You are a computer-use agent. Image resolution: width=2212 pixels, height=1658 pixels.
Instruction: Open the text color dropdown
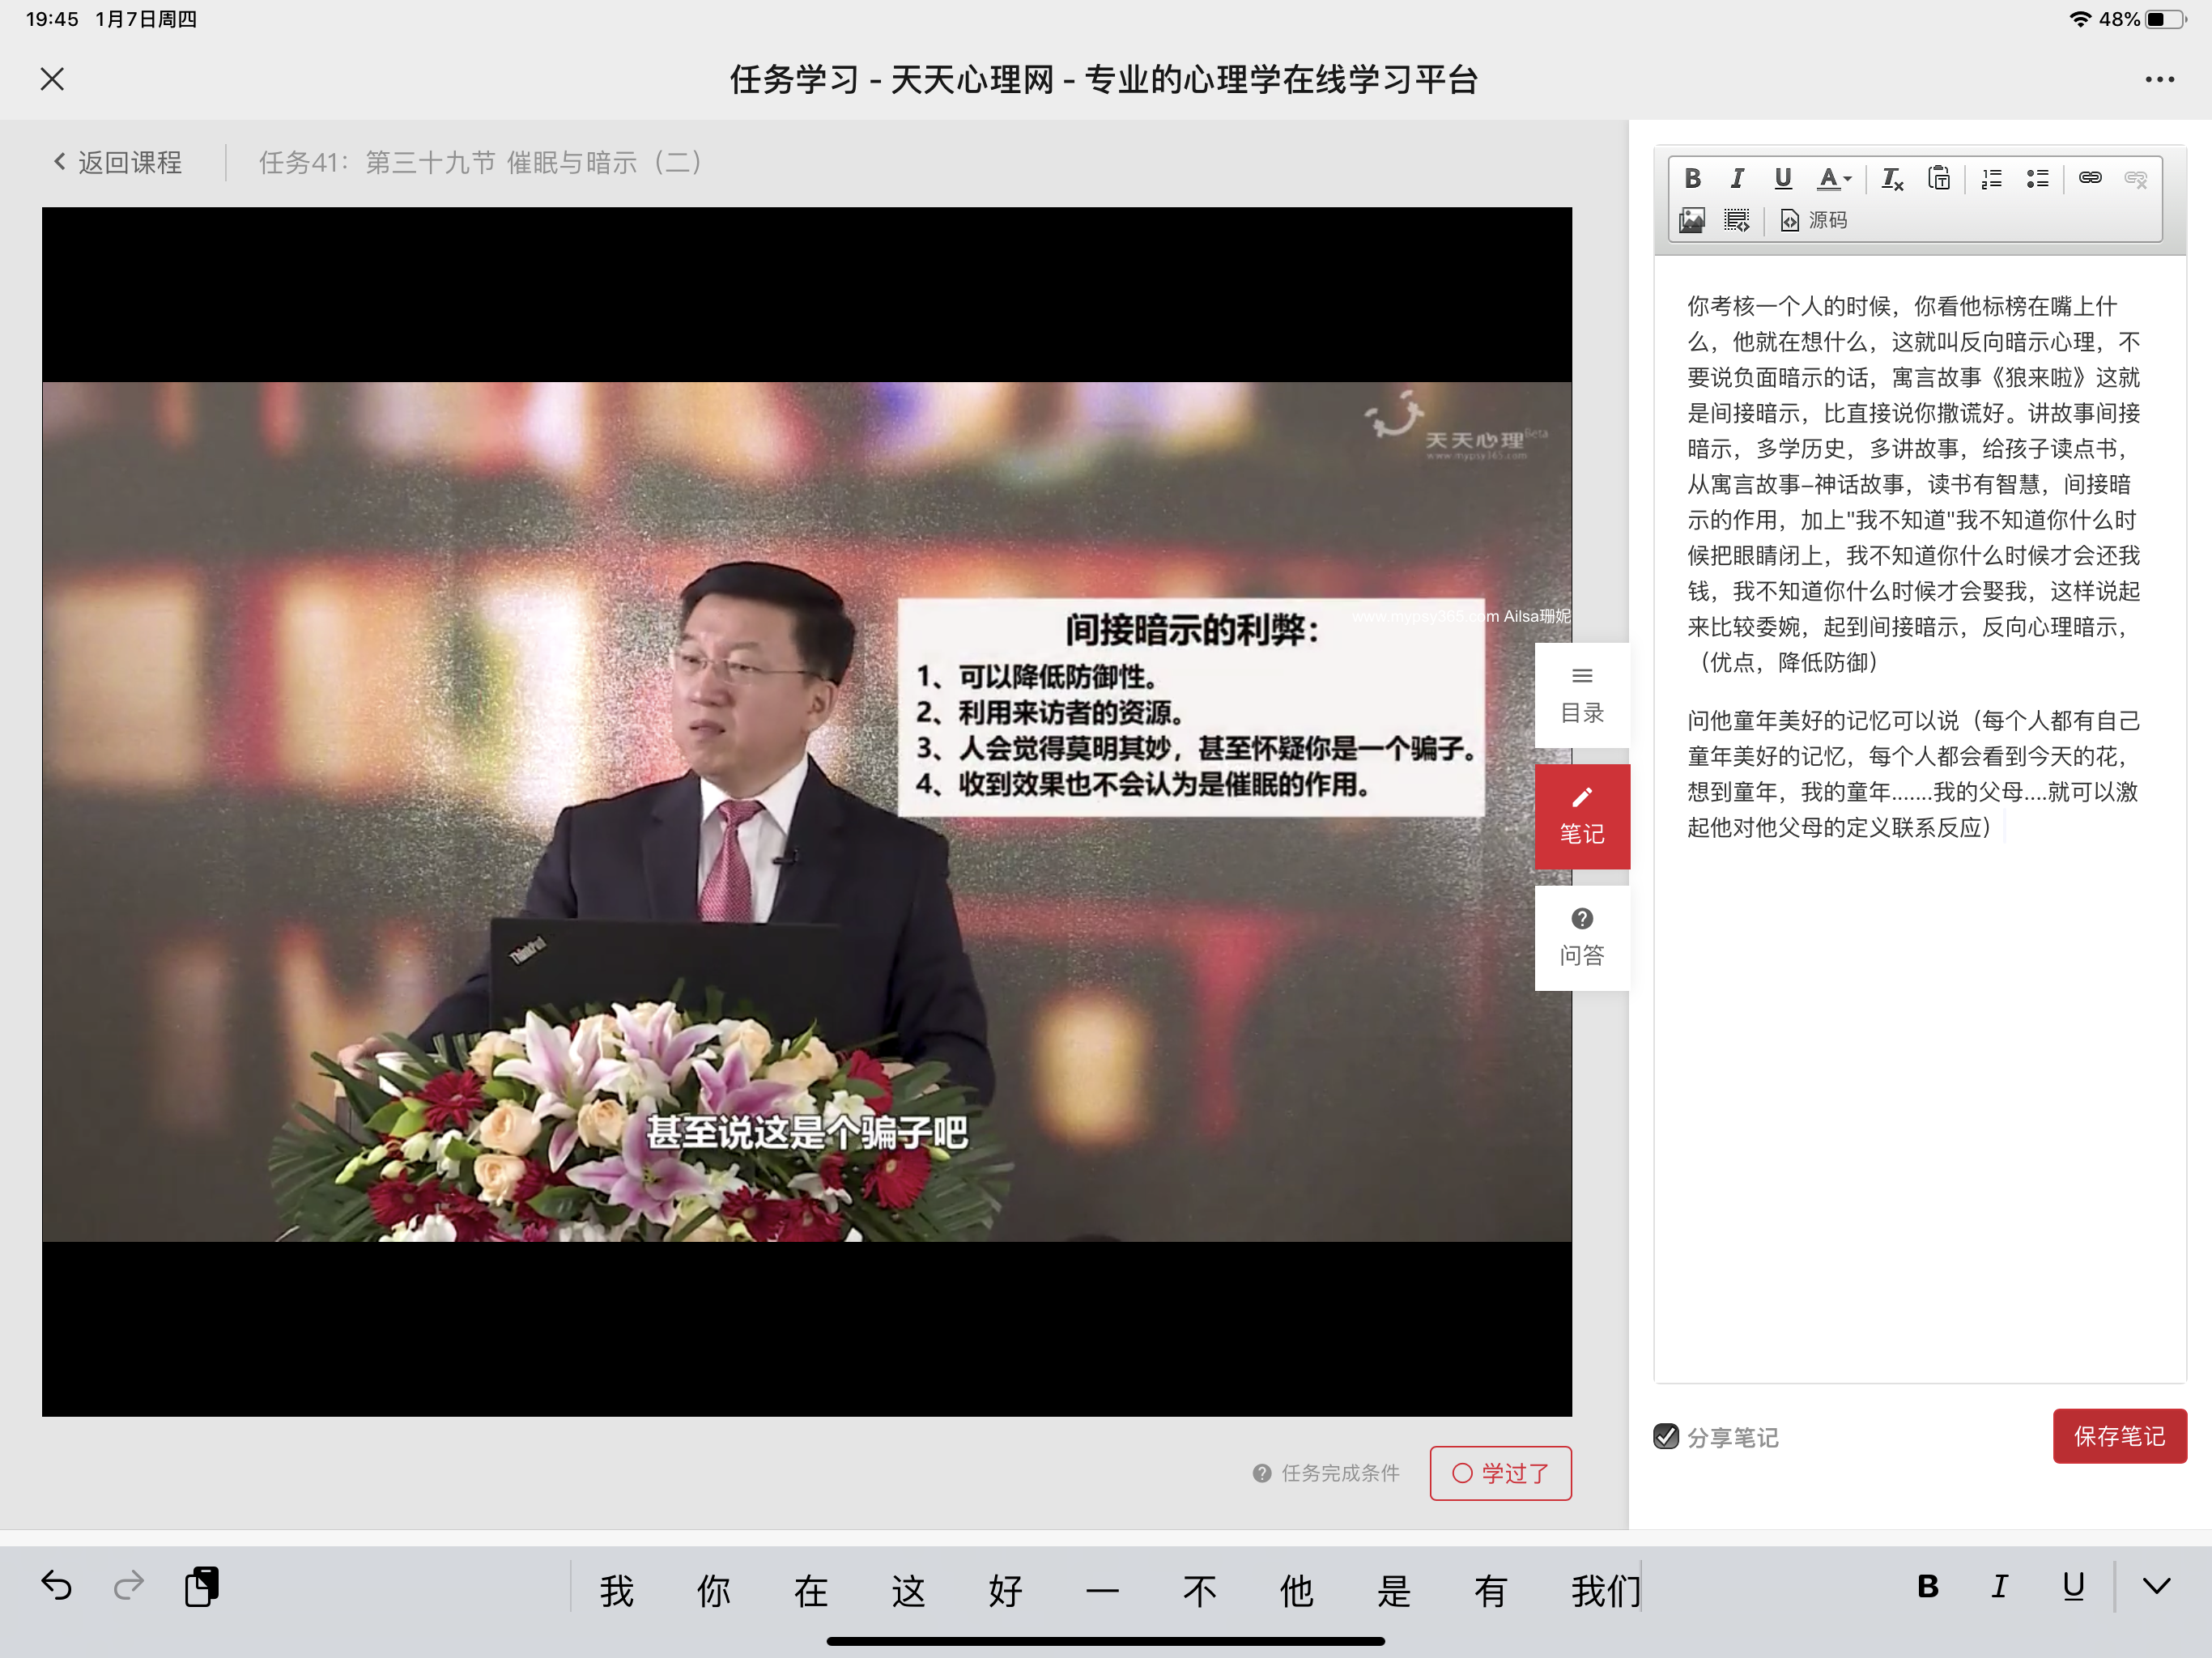(1833, 179)
